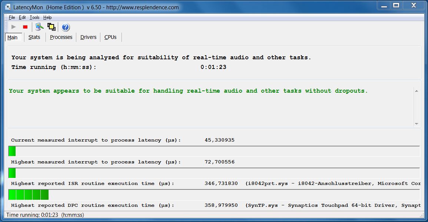The width and height of the screenshot is (428, 222).
Task: Switch to the Main tab
Action: click(13, 37)
